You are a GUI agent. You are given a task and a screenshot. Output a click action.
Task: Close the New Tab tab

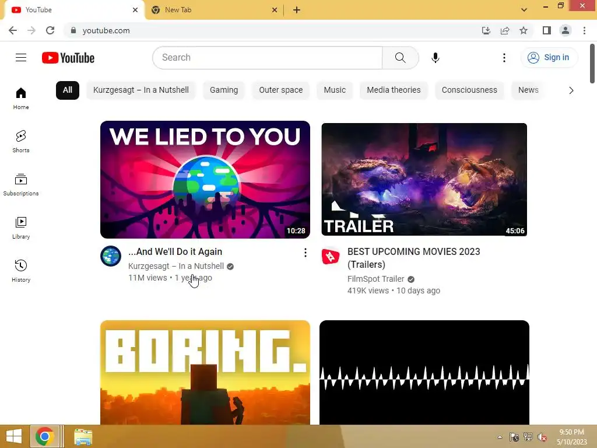[275, 10]
